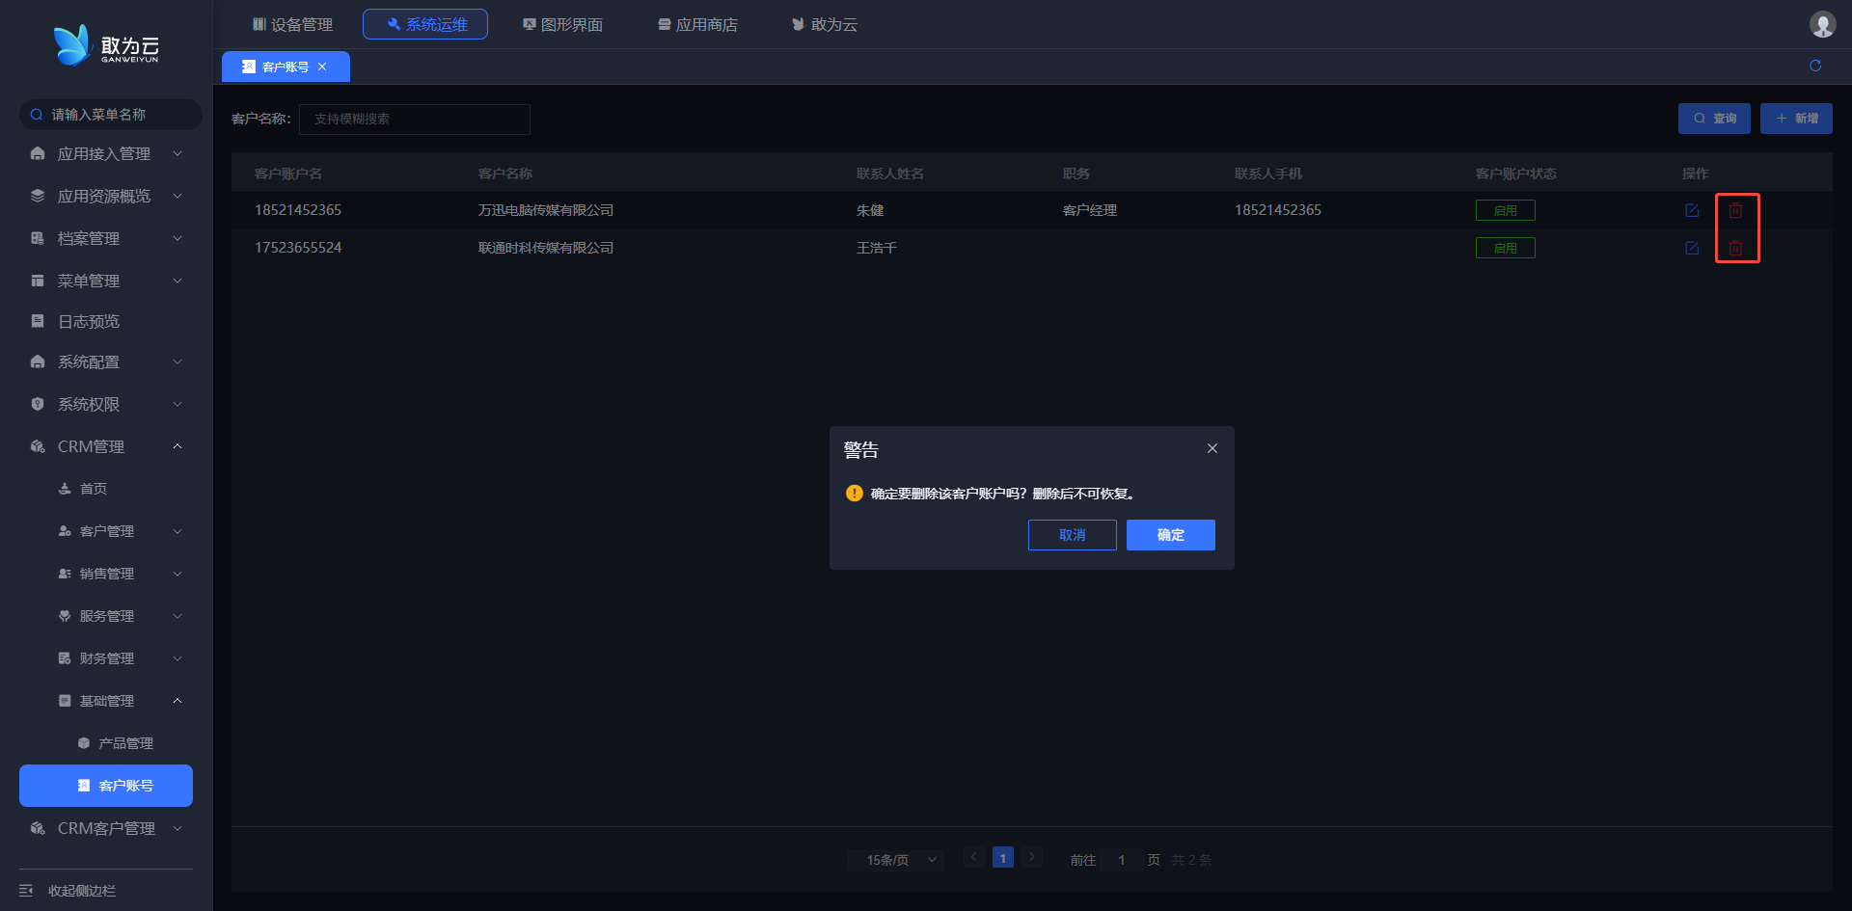
Task: Switch to 设备管理 top menu
Action: 292,24
